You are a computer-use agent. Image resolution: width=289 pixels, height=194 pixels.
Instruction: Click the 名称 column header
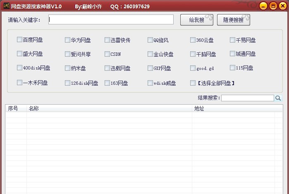click(x=109, y=108)
